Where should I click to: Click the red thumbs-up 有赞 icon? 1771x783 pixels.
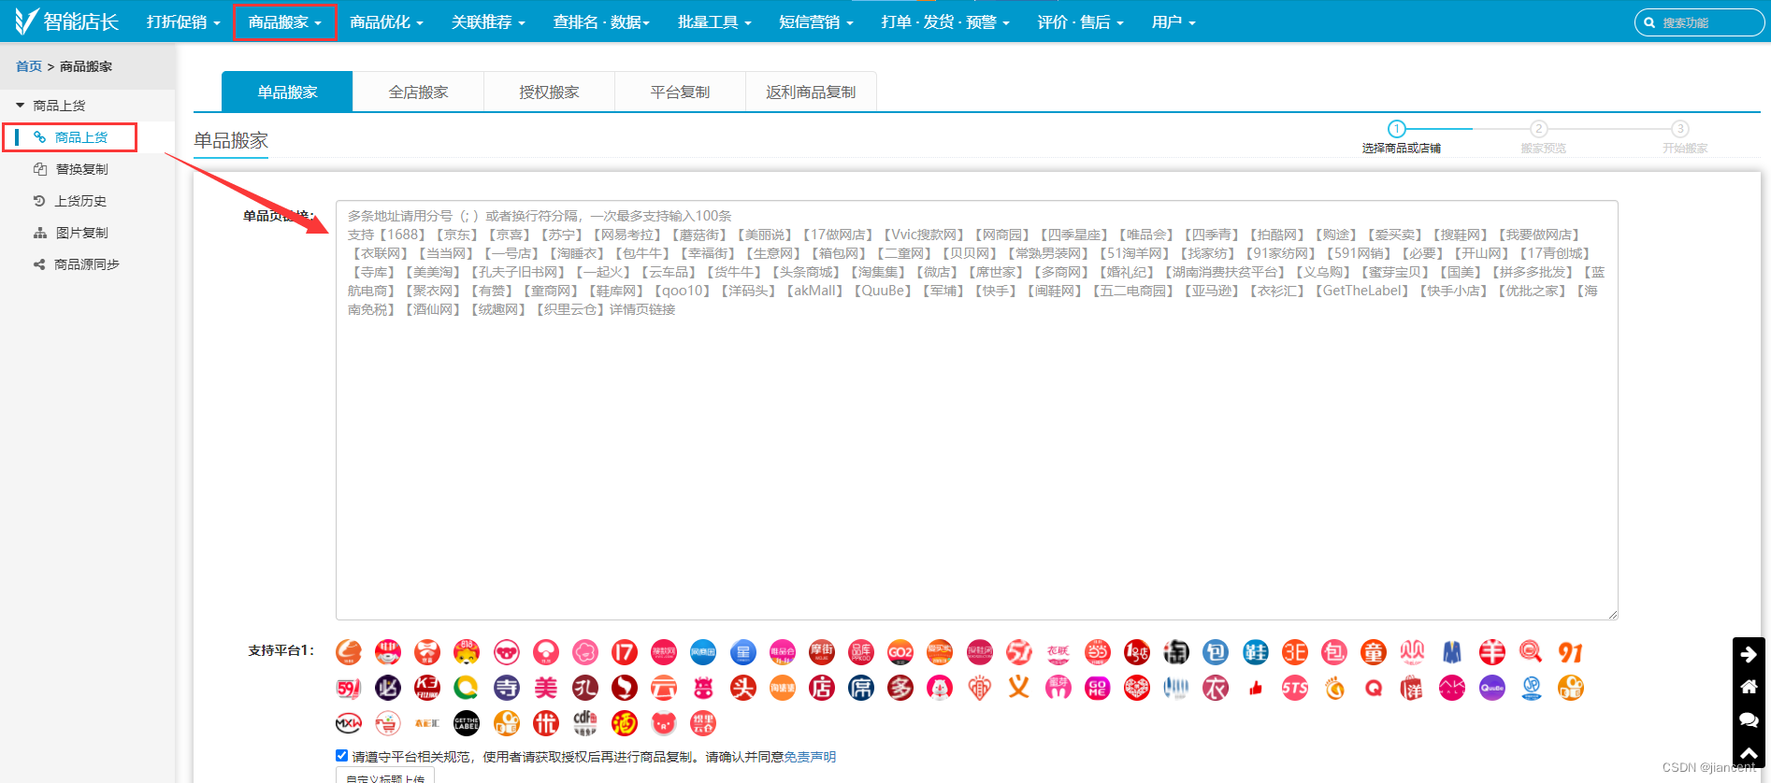[1256, 689]
